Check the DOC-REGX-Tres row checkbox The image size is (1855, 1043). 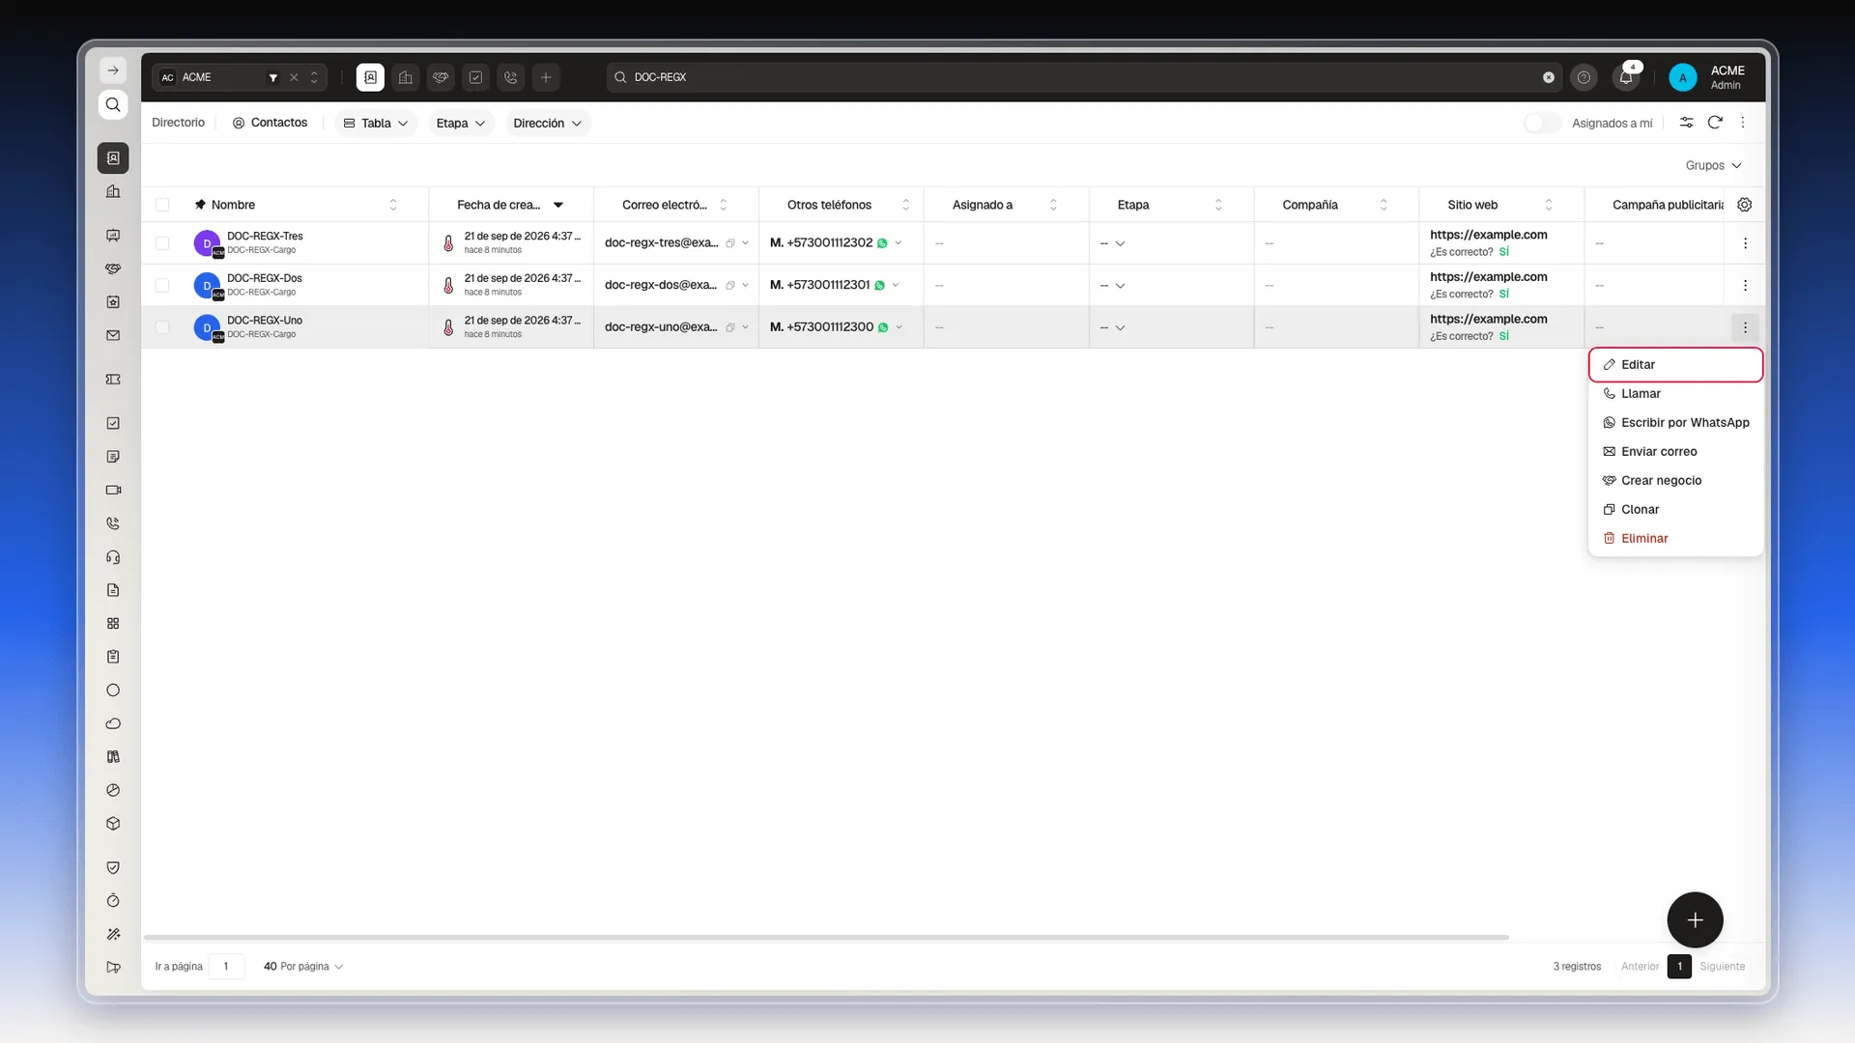162,243
